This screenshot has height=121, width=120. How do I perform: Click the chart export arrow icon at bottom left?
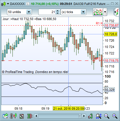(6, 116)
